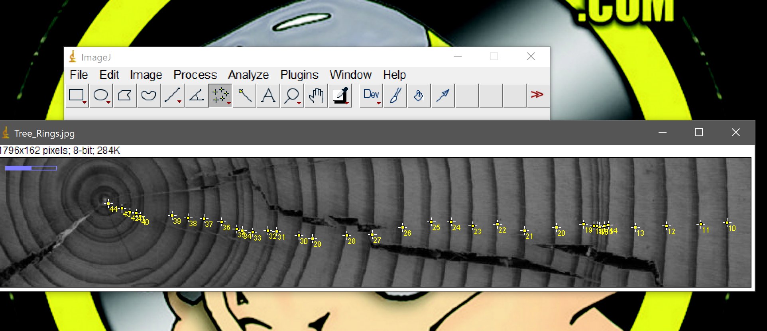Click the Tree_Rings.jpg window title icon
Image resolution: width=767 pixels, height=331 pixels.
6,133
